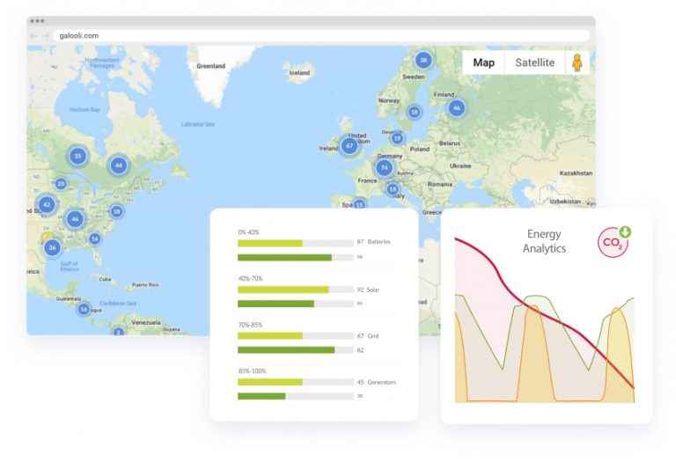Select cluster marker 18 over Italy
Screen dimensions: 676x470
tap(393, 189)
